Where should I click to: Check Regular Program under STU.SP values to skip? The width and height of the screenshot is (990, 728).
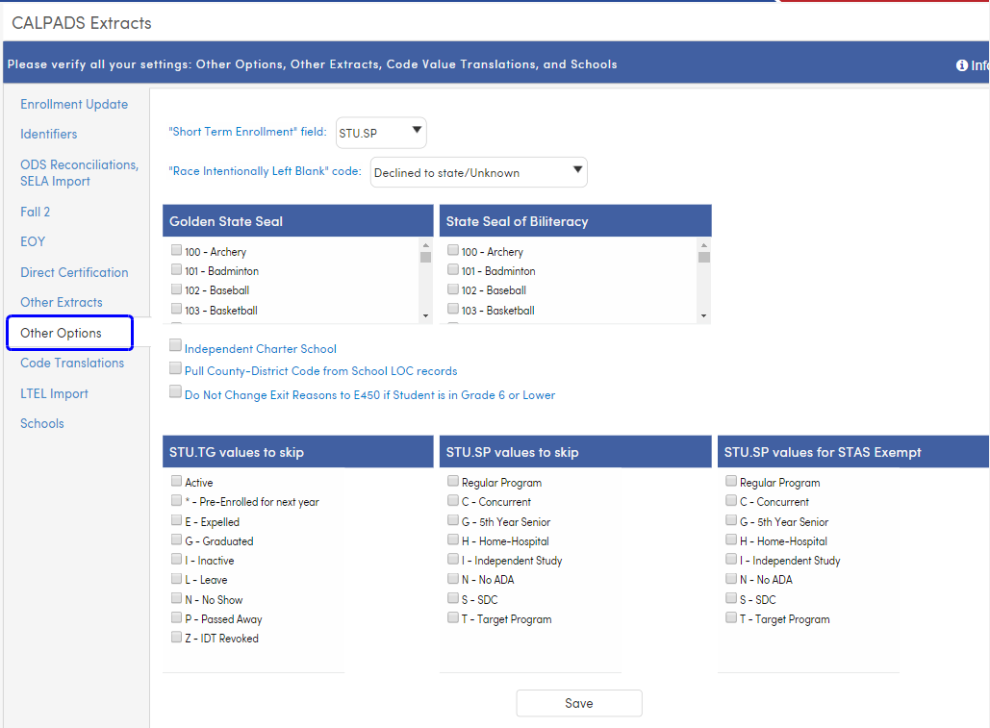point(452,481)
